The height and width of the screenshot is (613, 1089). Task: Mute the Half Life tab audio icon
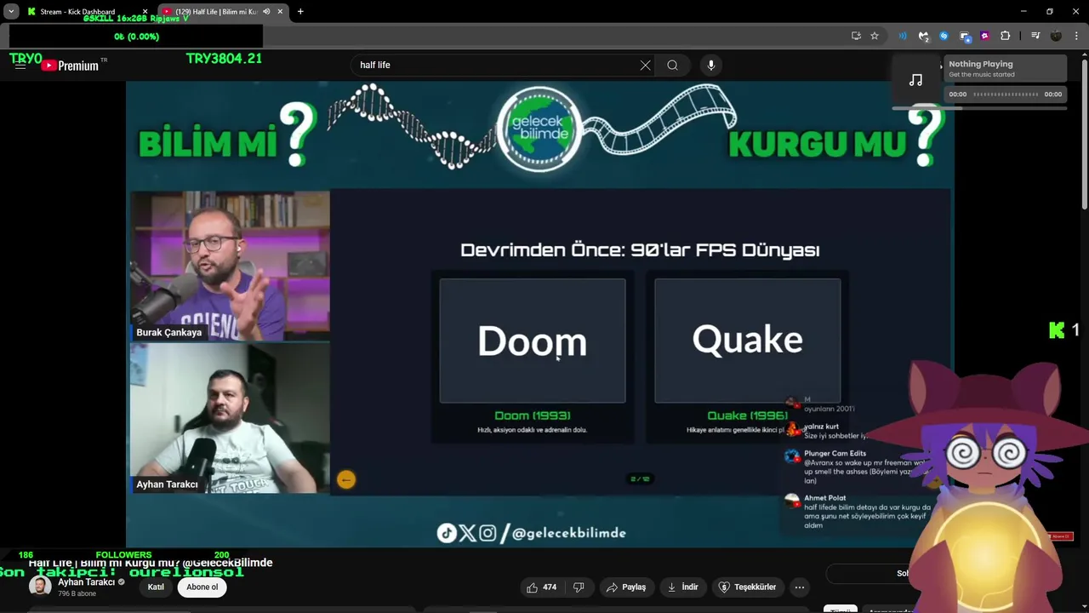(x=266, y=12)
